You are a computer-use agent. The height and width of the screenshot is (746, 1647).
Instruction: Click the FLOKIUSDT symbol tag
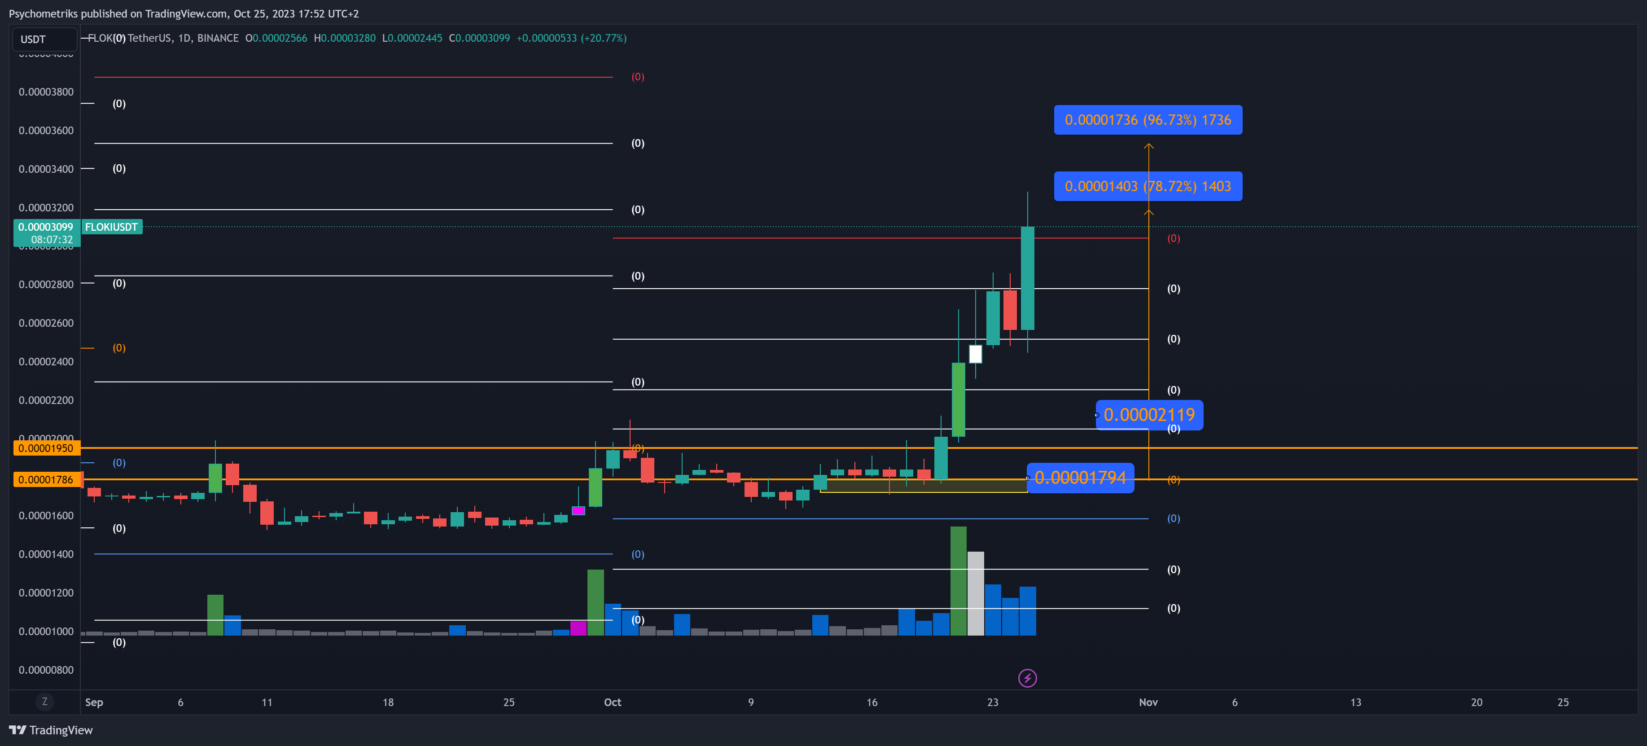point(111,227)
